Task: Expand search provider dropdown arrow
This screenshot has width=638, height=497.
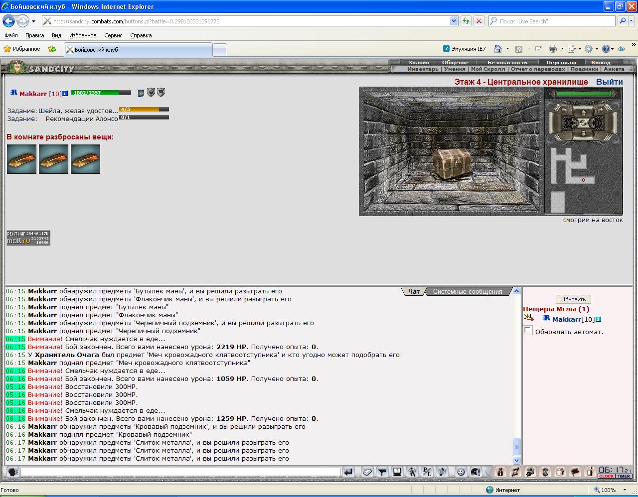Action: pos(632,21)
